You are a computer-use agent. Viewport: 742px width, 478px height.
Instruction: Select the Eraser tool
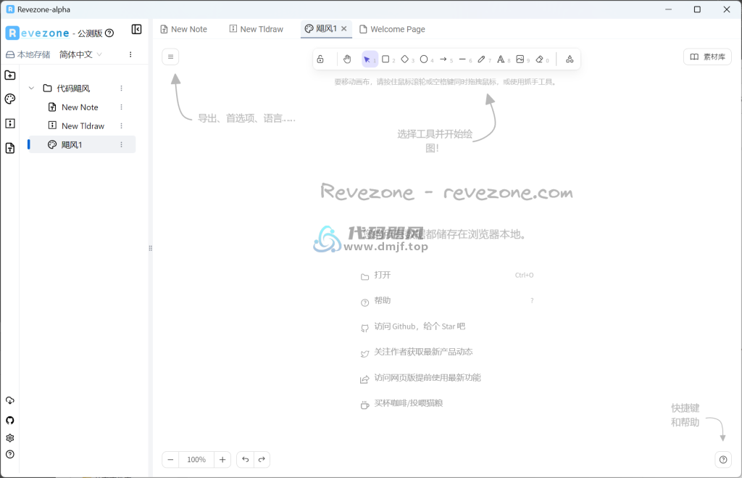point(541,59)
